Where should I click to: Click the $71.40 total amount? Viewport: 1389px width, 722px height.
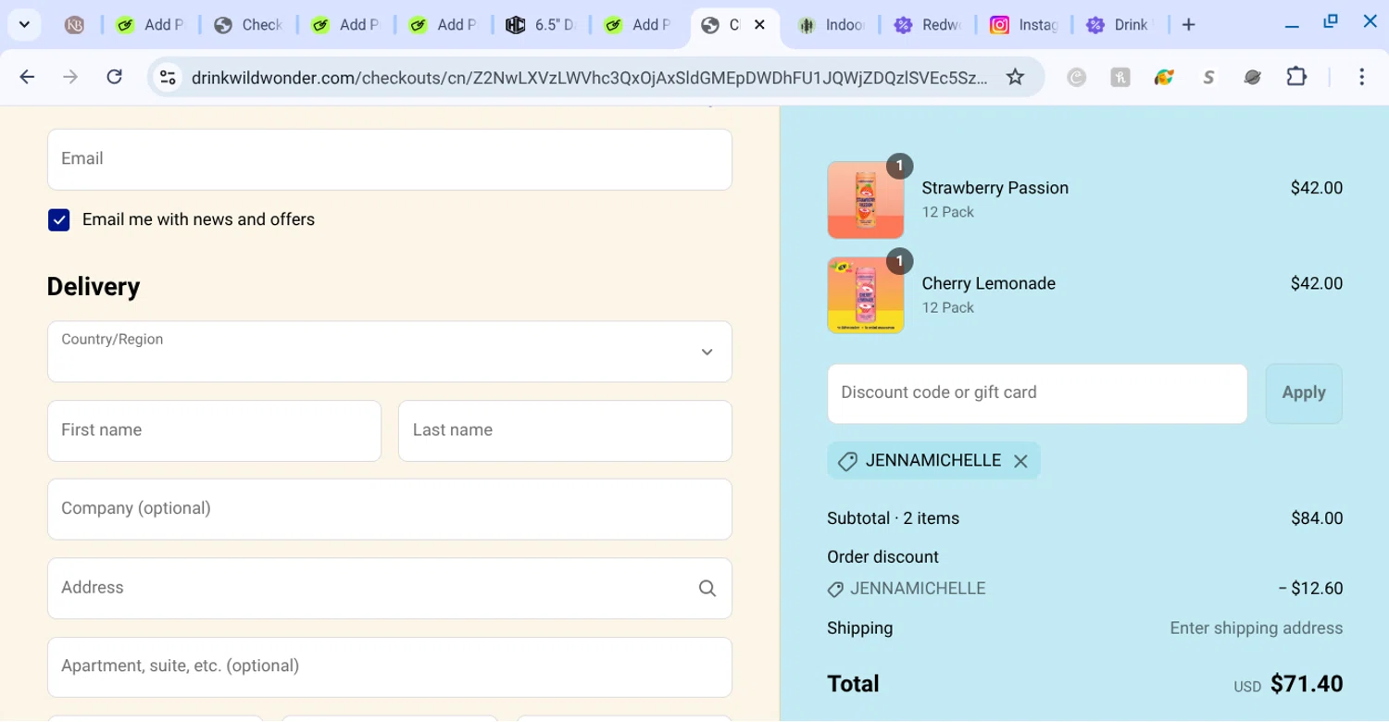coord(1307,684)
